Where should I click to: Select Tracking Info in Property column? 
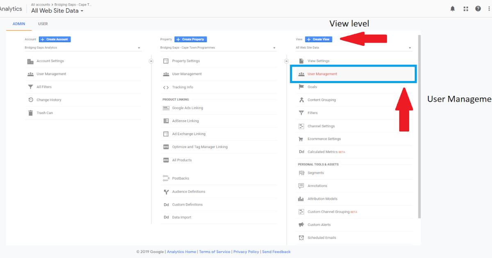coord(184,87)
